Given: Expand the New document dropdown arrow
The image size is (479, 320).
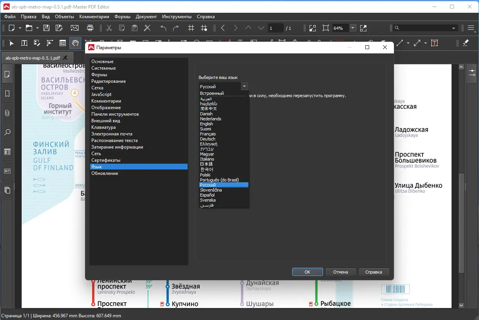Looking at the screenshot, I should tap(20, 28).
